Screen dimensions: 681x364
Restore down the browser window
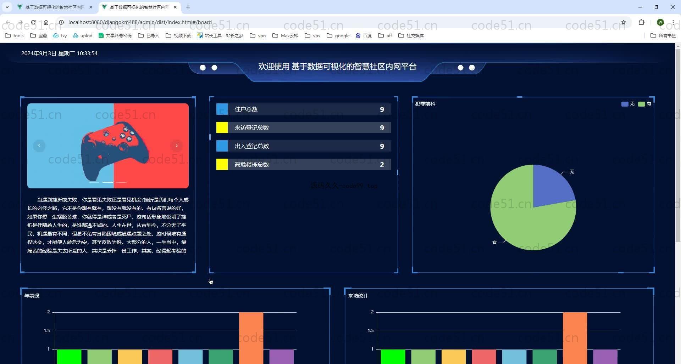tap(657, 7)
